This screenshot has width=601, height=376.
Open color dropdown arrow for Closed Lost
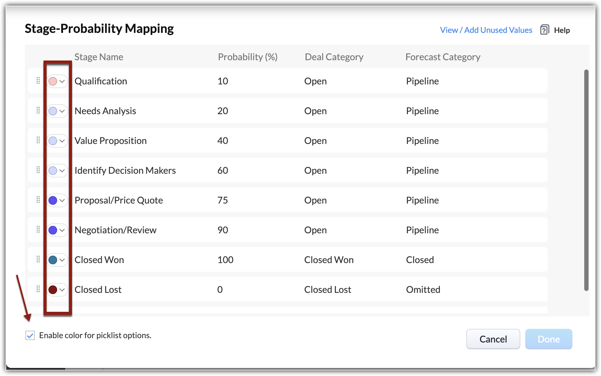[62, 290]
